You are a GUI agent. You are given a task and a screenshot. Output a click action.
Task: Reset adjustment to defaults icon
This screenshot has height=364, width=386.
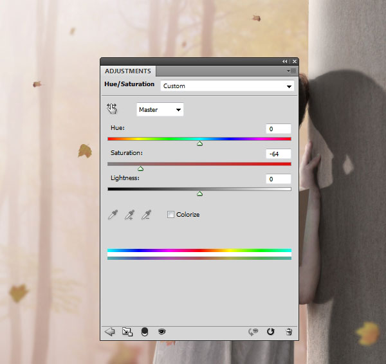tap(271, 331)
